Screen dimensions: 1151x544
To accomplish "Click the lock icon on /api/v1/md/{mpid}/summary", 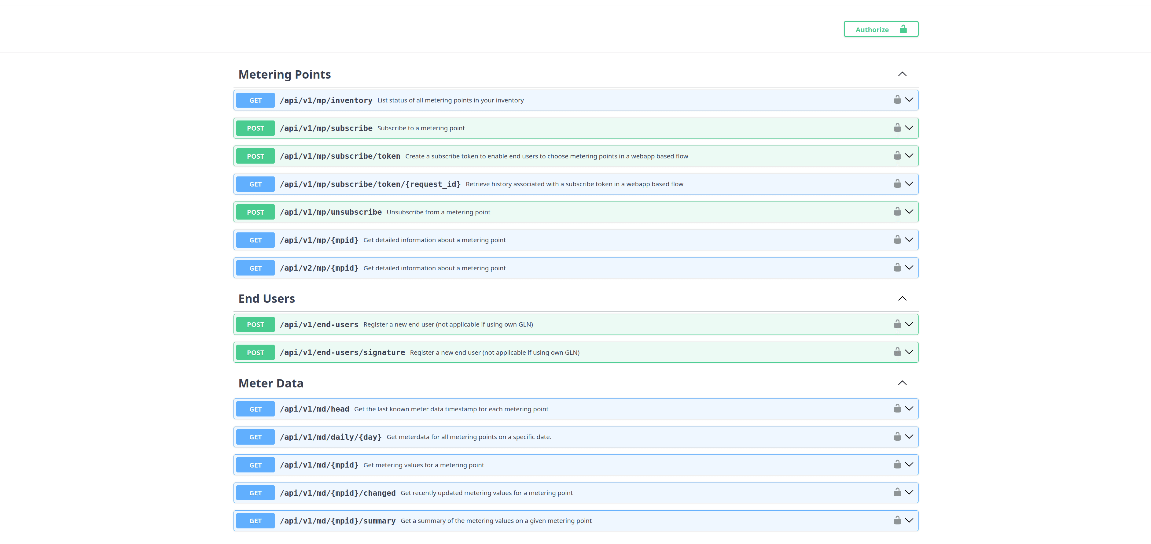I will coord(897,520).
